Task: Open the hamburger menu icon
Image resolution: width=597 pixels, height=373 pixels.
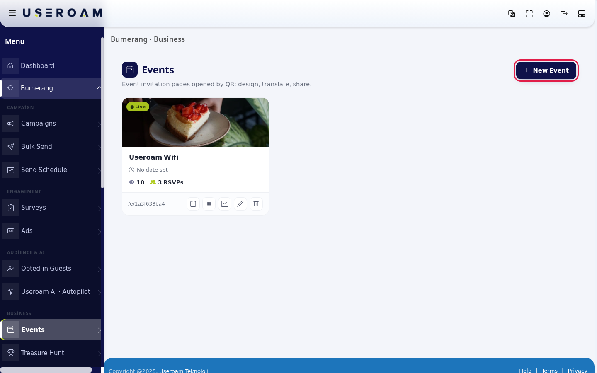Action: (12, 13)
